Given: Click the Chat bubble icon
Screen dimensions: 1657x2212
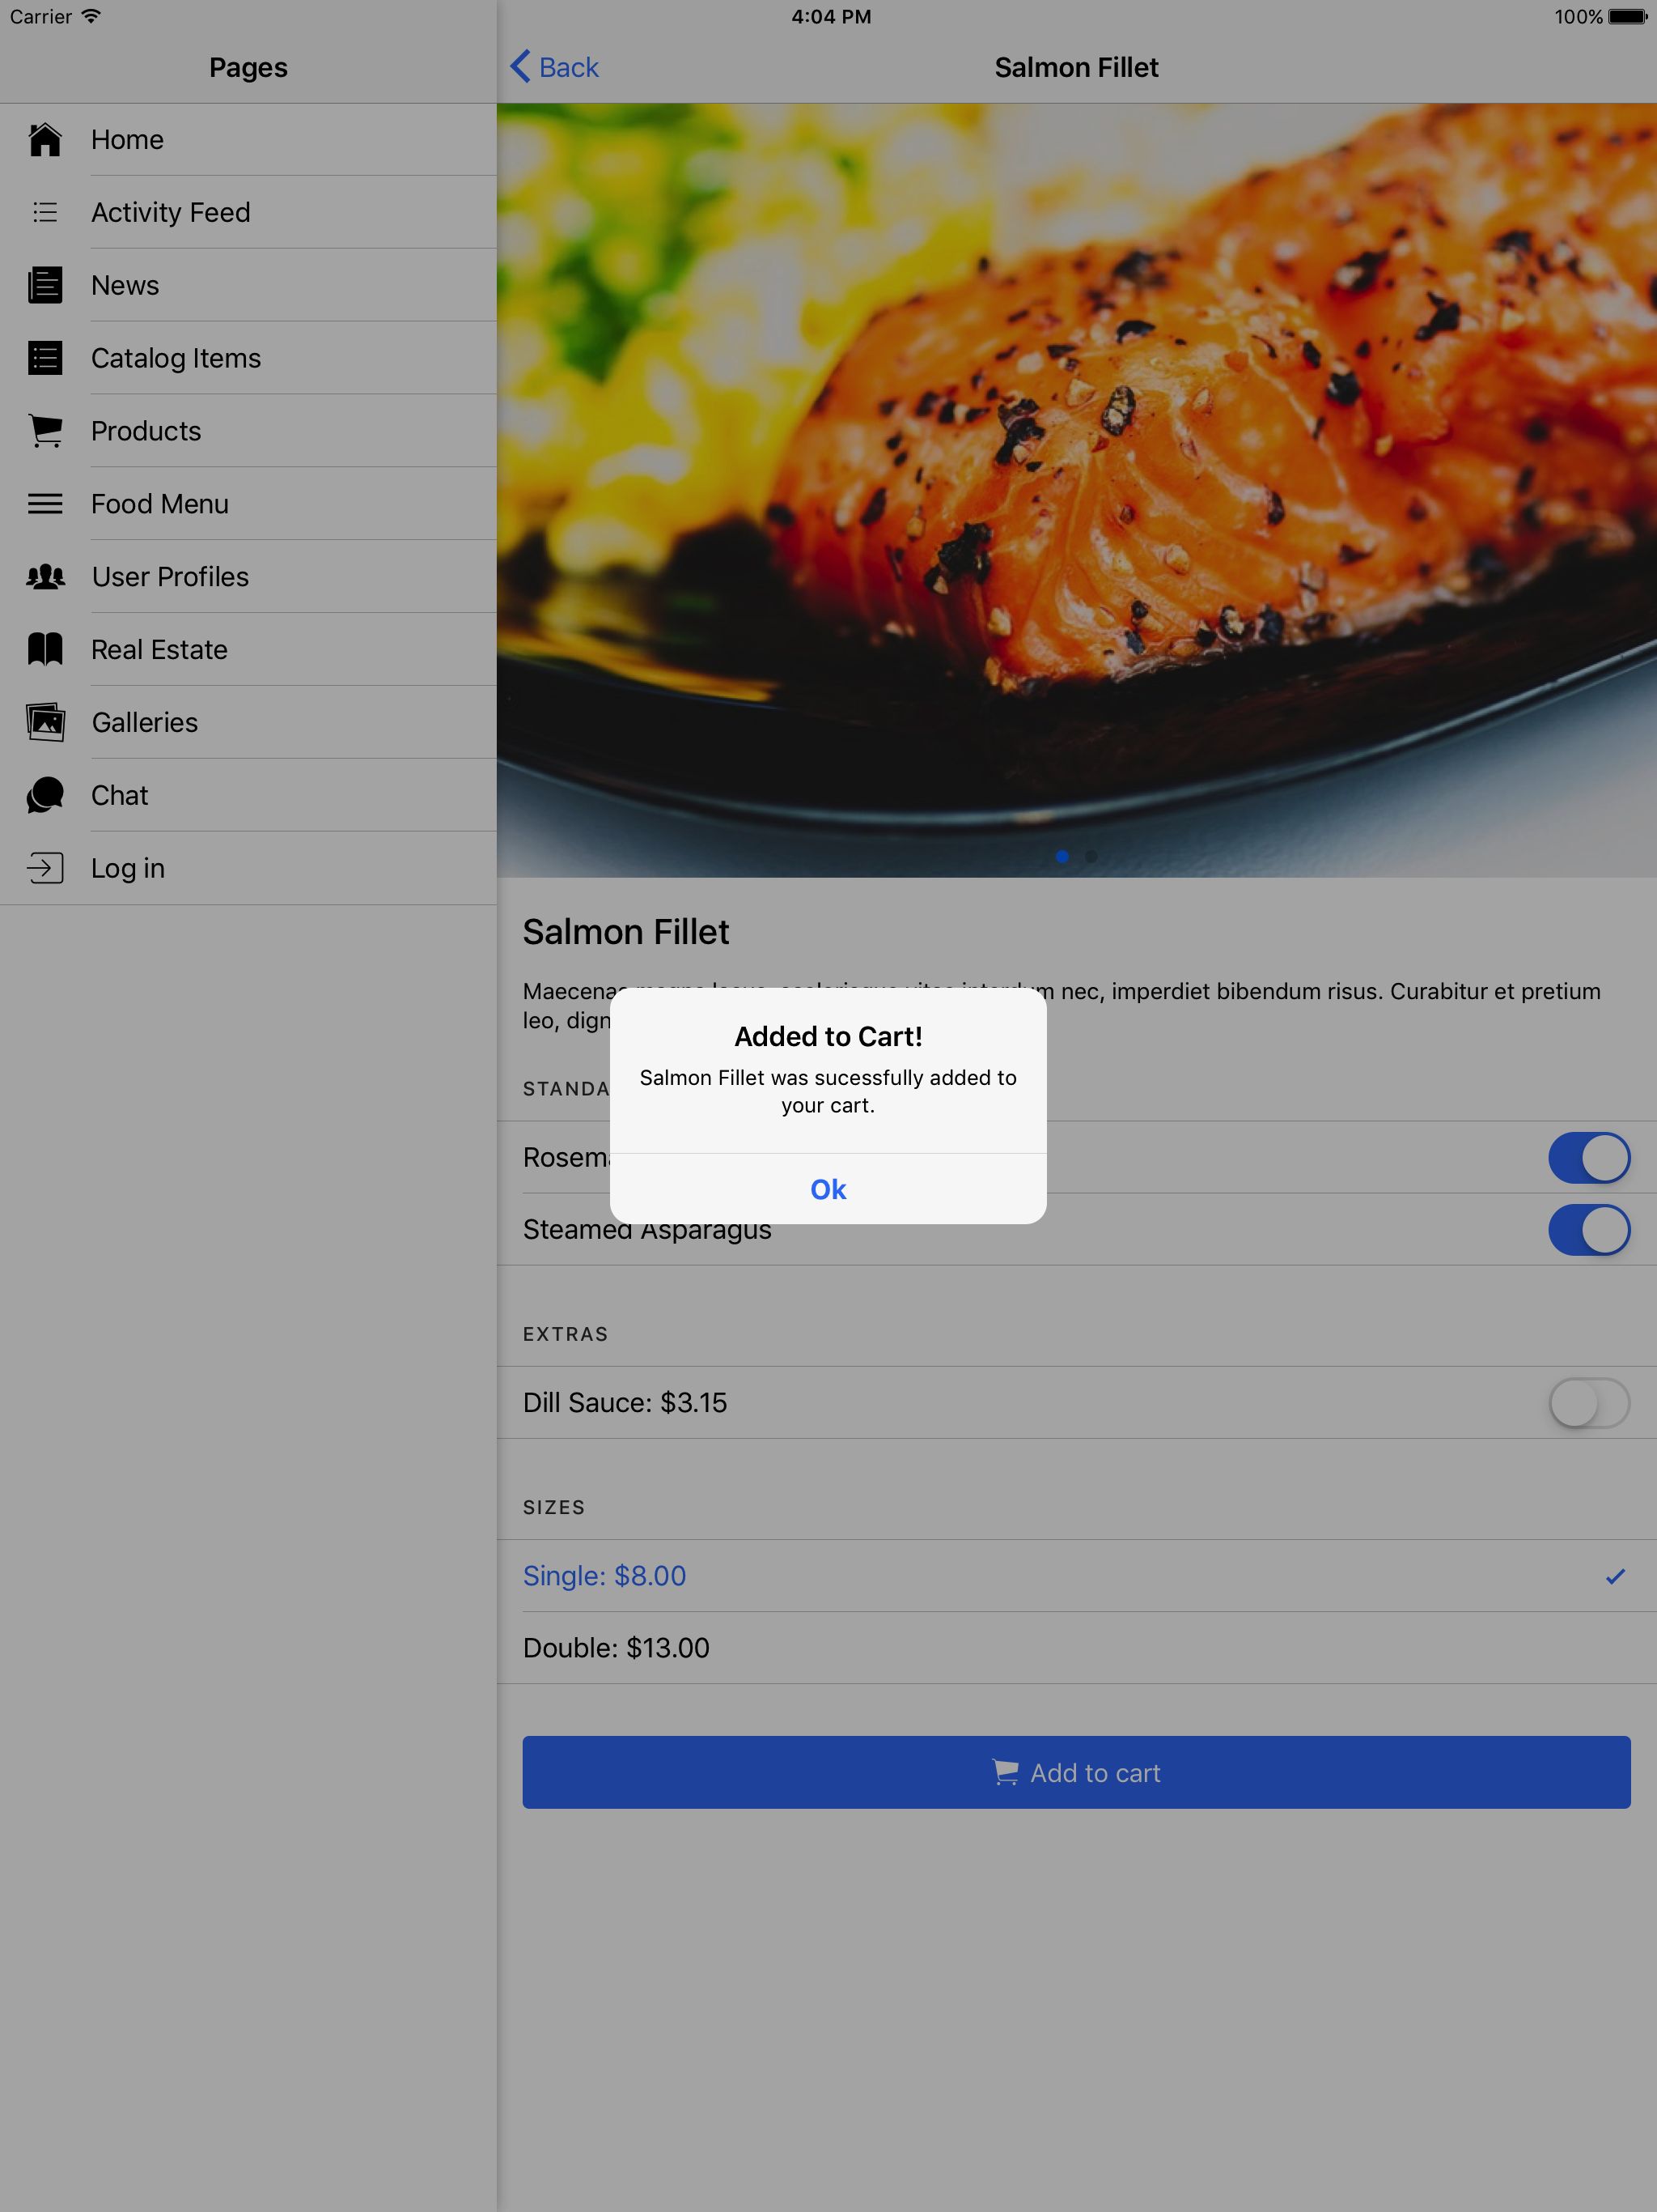Looking at the screenshot, I should point(45,795).
